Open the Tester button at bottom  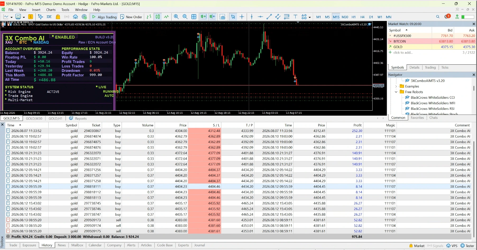pos(467,246)
